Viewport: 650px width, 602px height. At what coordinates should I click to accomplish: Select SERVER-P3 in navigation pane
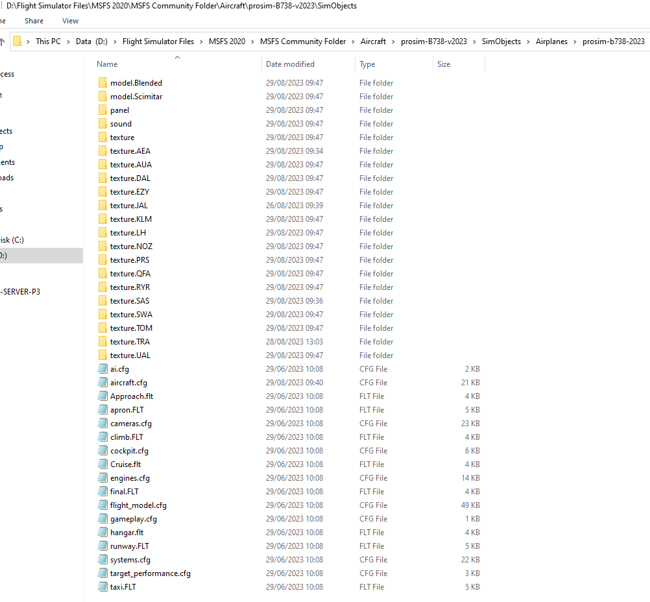pyautogui.click(x=20, y=291)
